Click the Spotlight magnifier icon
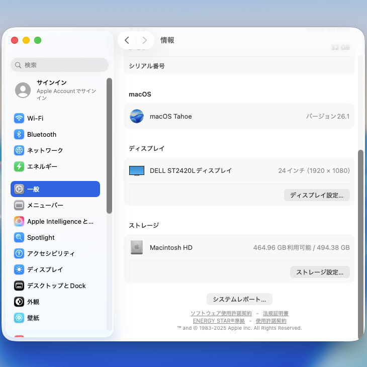 click(x=19, y=237)
